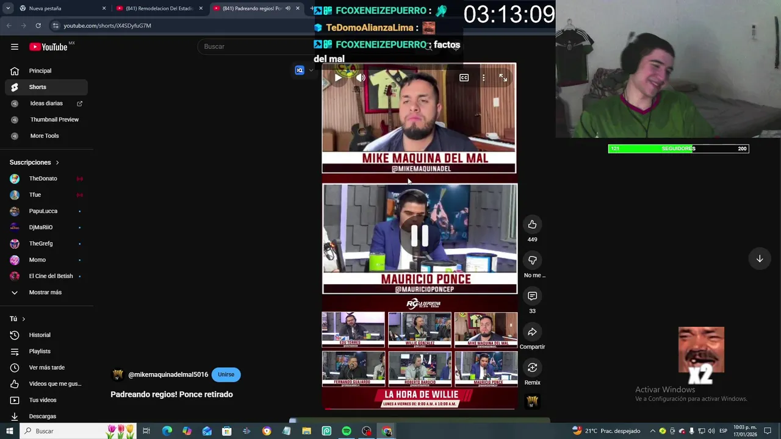The height and width of the screenshot is (439, 781).
Task: Play the Short using the play button
Action: (338, 77)
